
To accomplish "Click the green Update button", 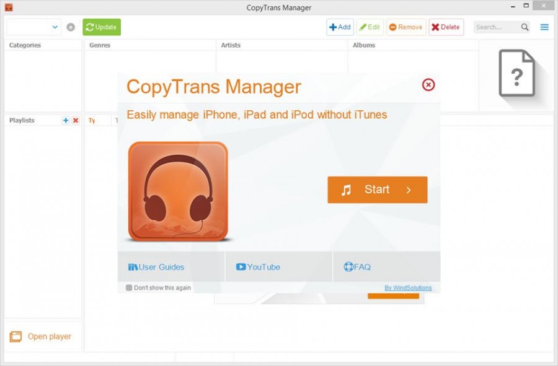I will 102,27.
